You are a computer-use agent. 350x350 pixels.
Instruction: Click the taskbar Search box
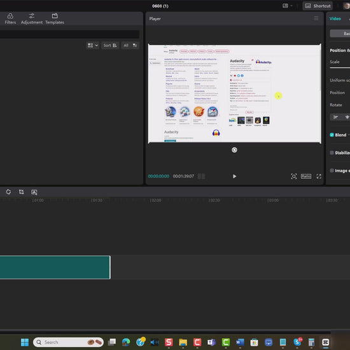(x=68, y=342)
